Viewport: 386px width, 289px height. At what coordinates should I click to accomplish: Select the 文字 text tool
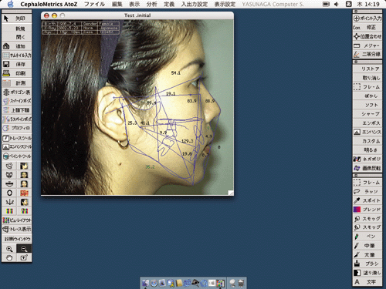point(367,282)
